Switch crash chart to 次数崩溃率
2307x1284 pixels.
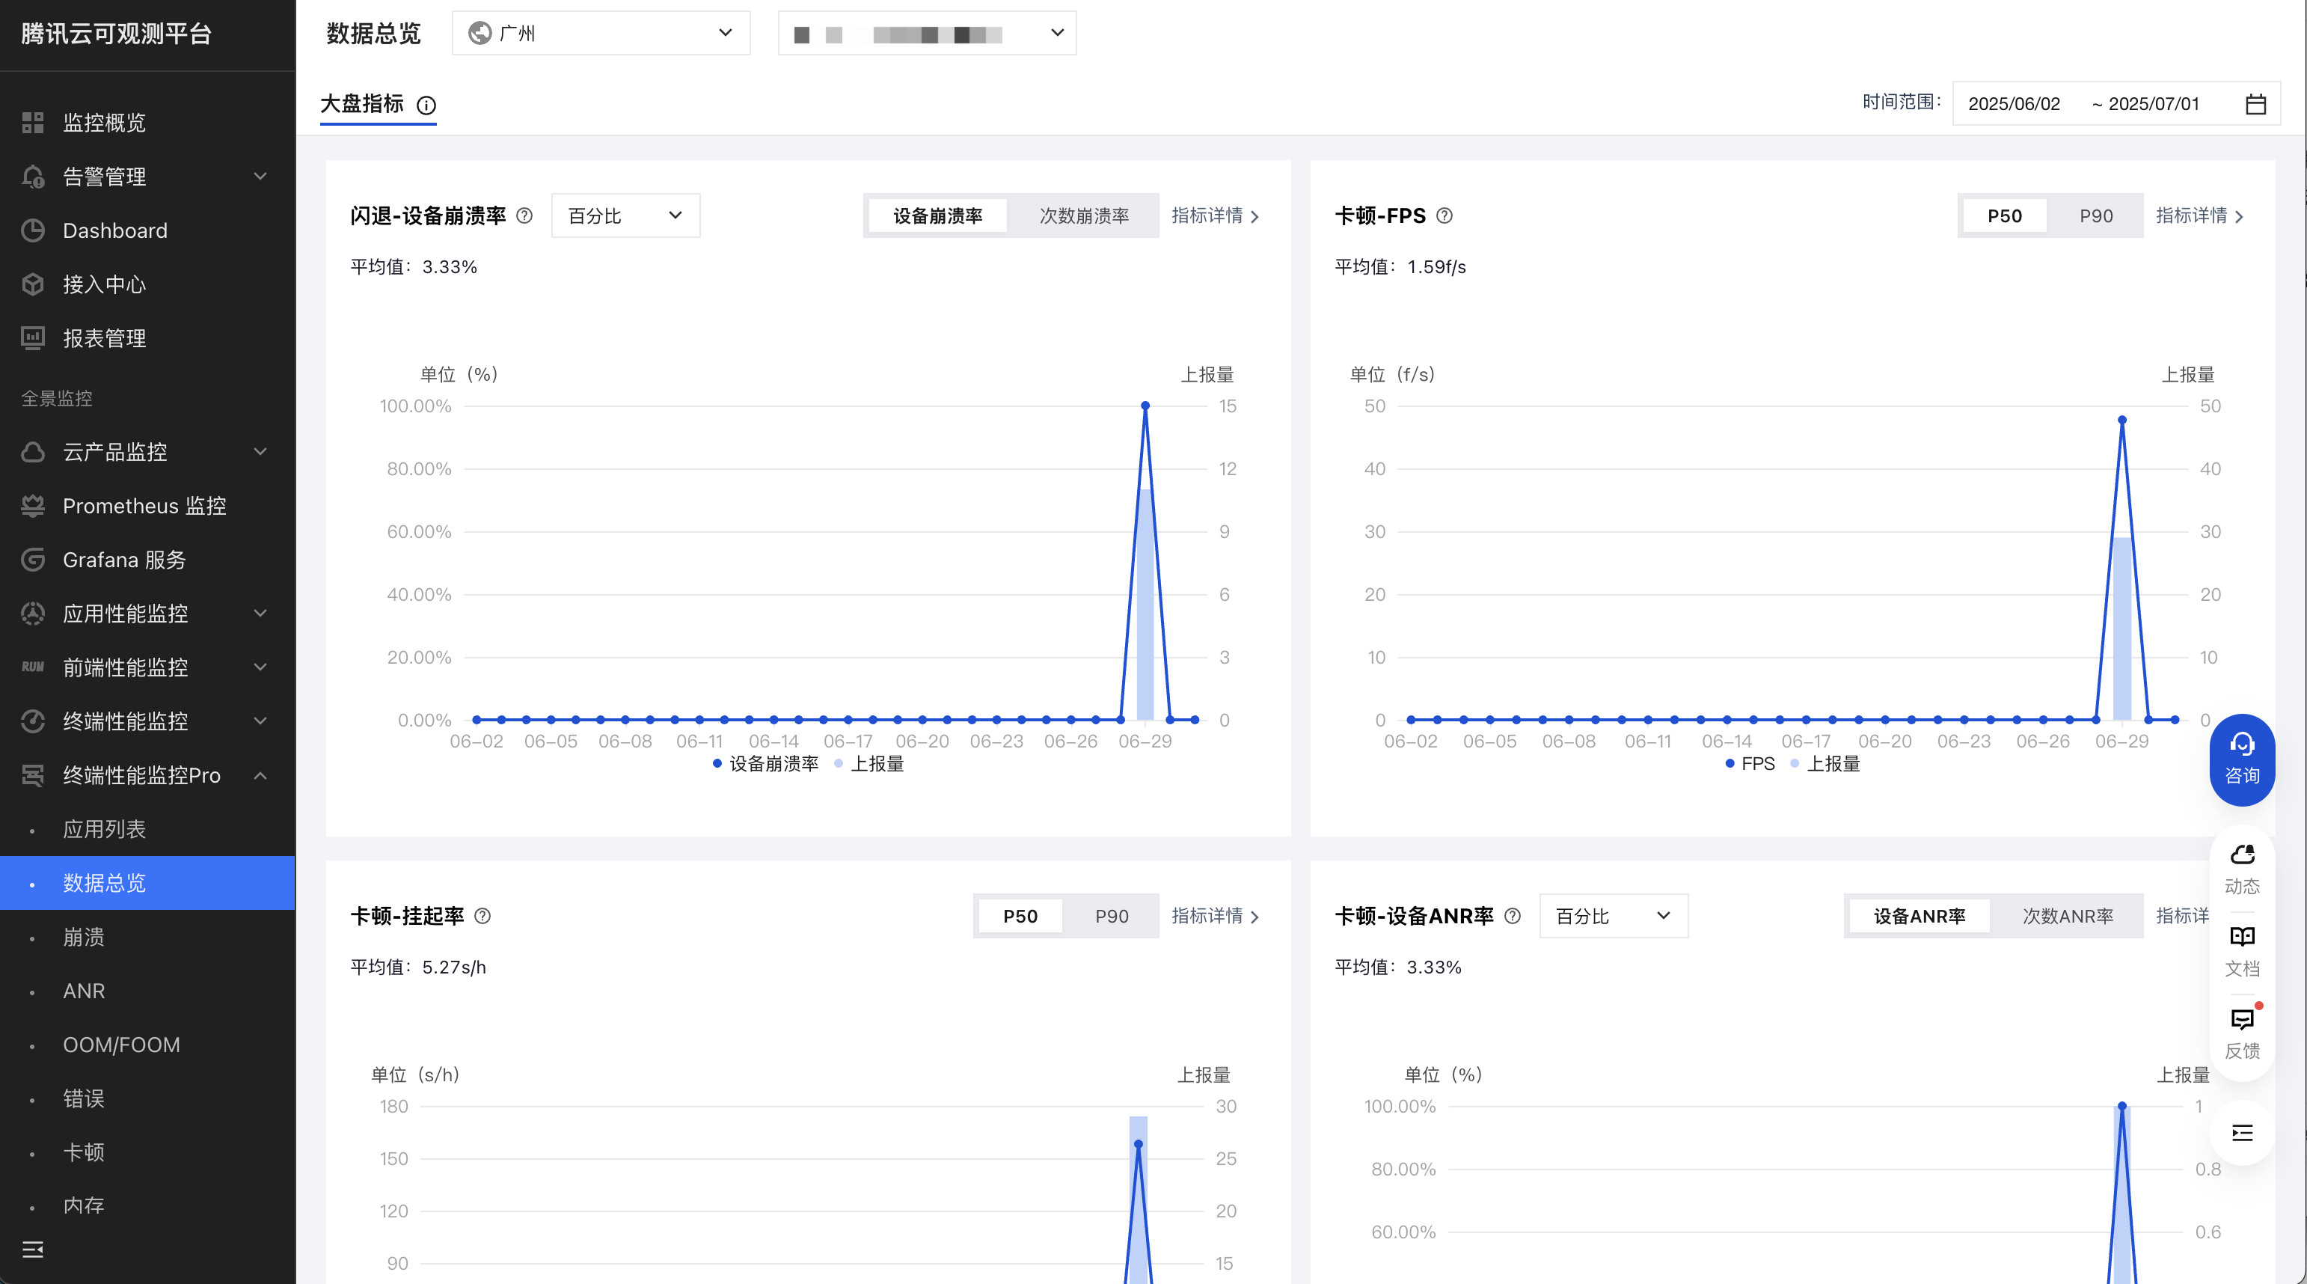(1084, 216)
